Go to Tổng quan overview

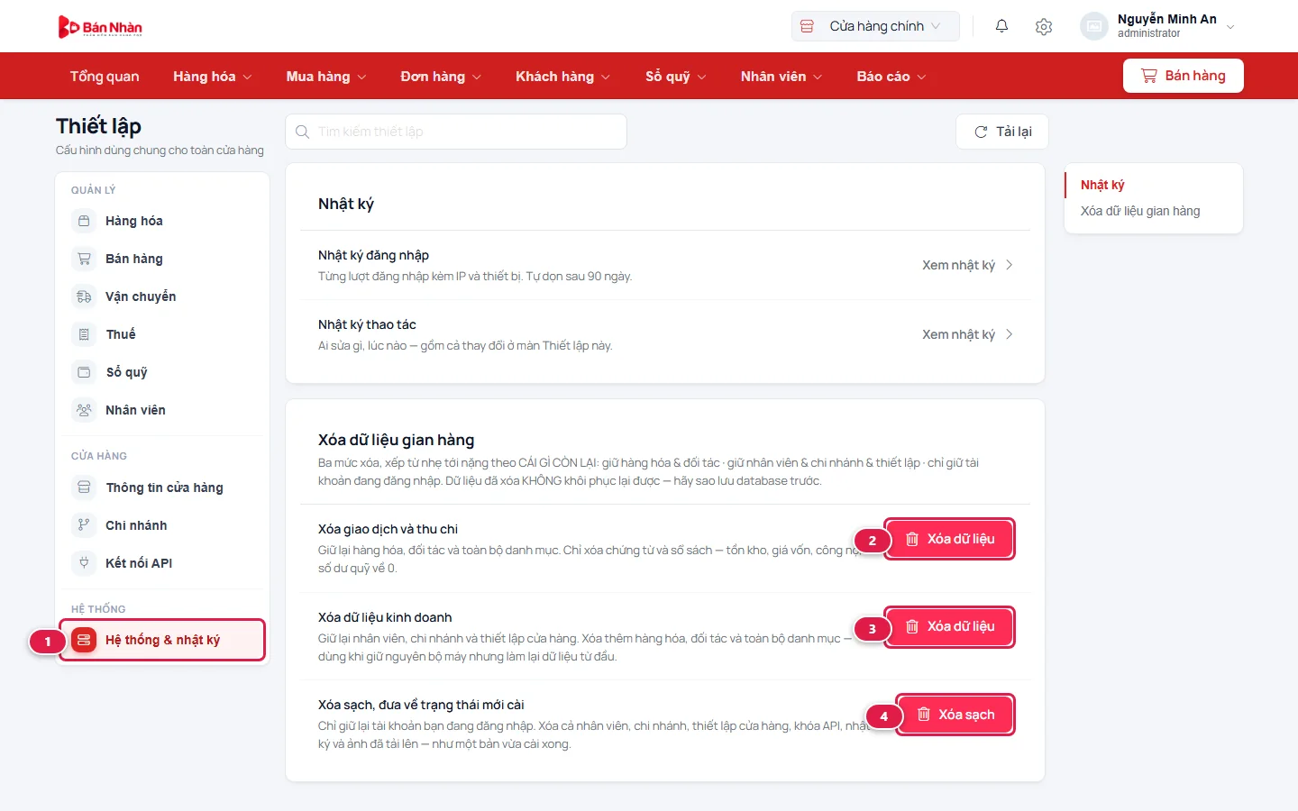pyautogui.click(x=105, y=77)
